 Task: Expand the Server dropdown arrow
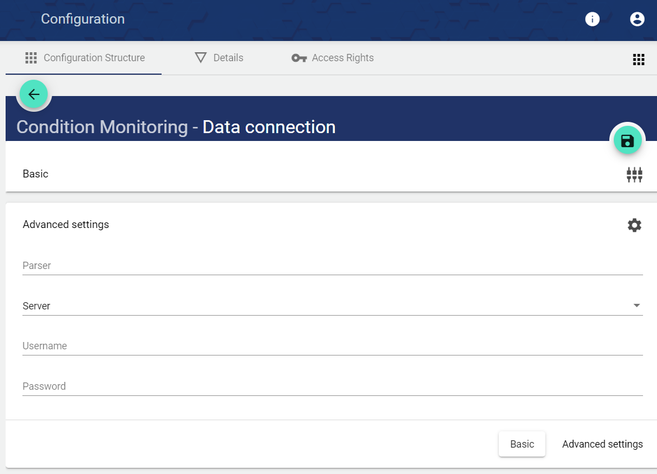click(636, 306)
